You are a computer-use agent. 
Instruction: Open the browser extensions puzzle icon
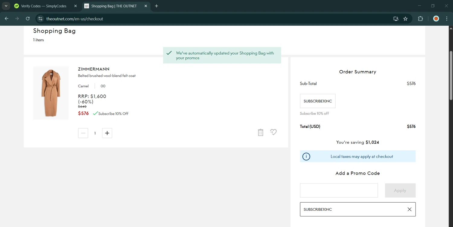coord(420,19)
